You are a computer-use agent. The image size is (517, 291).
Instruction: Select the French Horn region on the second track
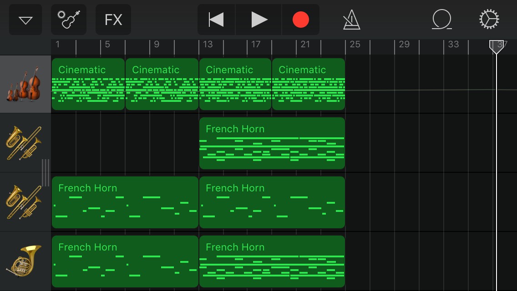[272, 143]
